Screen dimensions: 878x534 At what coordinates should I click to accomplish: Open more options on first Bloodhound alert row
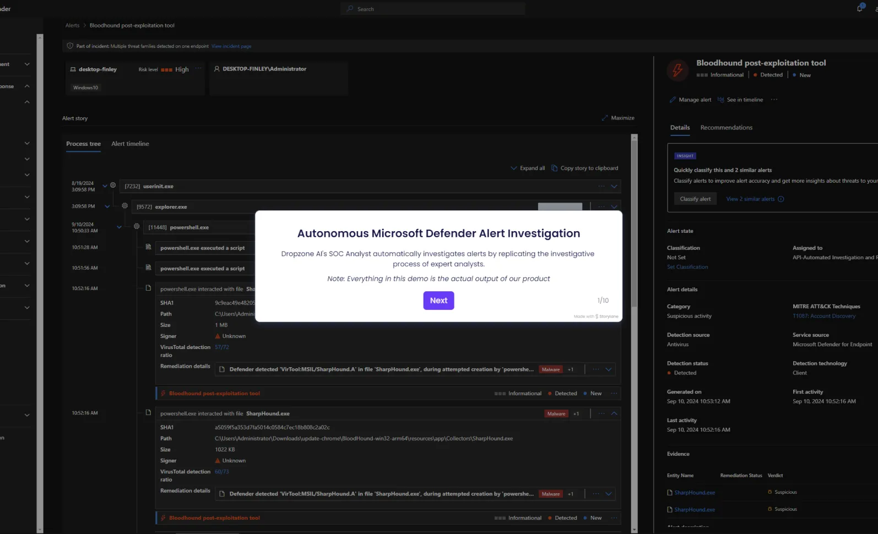coord(614,394)
